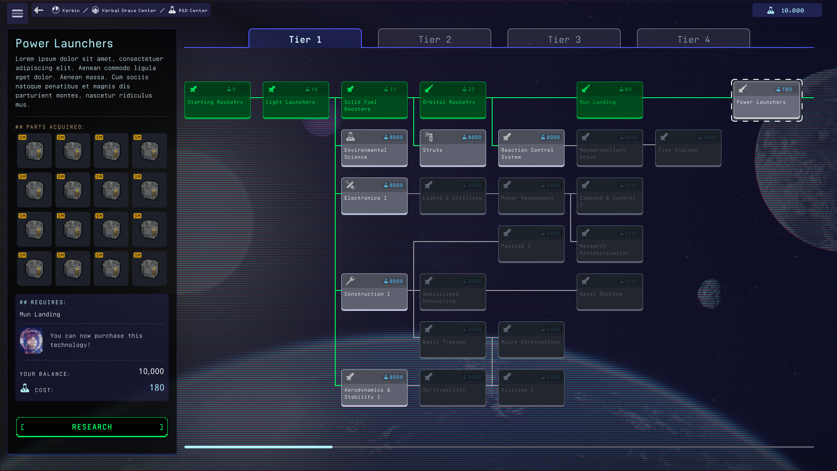Click the Orbital Rocketry rocket icon
Viewport: 837px width, 471px height.
pyautogui.click(x=429, y=89)
